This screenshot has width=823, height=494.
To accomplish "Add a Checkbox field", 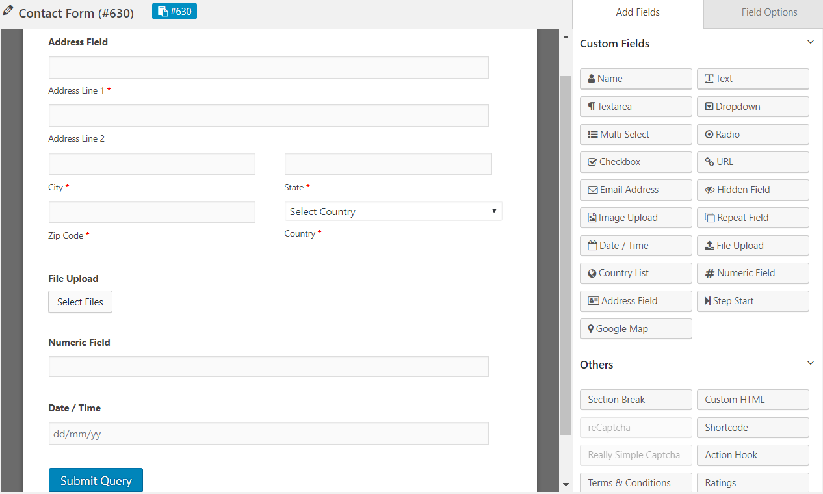I will pos(636,162).
